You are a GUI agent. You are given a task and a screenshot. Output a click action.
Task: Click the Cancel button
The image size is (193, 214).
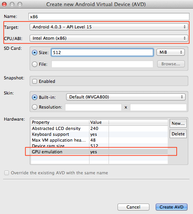(x=133, y=207)
